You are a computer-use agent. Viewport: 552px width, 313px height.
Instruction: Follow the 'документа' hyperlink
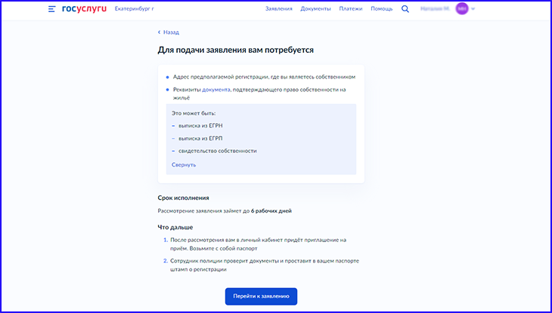[x=216, y=90]
